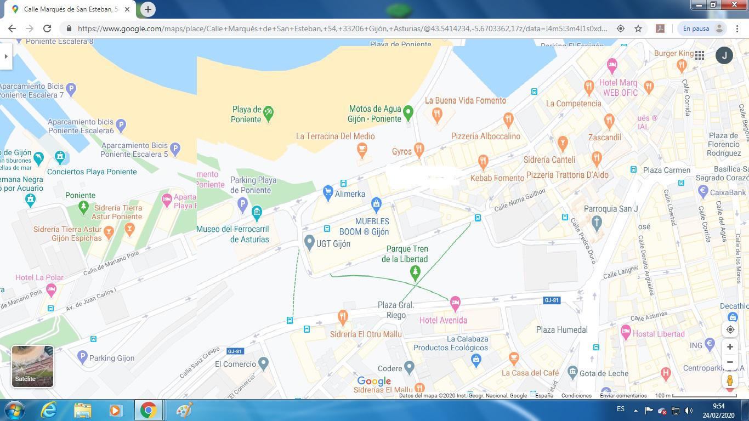Select the Calle Marqués de San Esteban tab
This screenshot has height=421, width=749.
[x=72, y=9]
